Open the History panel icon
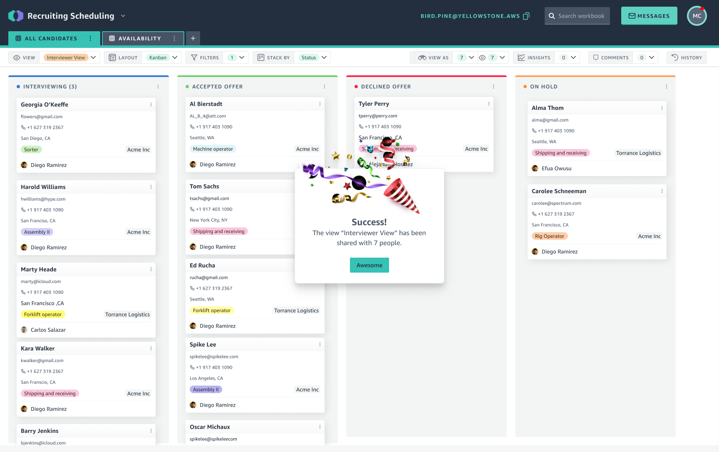This screenshot has width=719, height=452. pyautogui.click(x=674, y=57)
